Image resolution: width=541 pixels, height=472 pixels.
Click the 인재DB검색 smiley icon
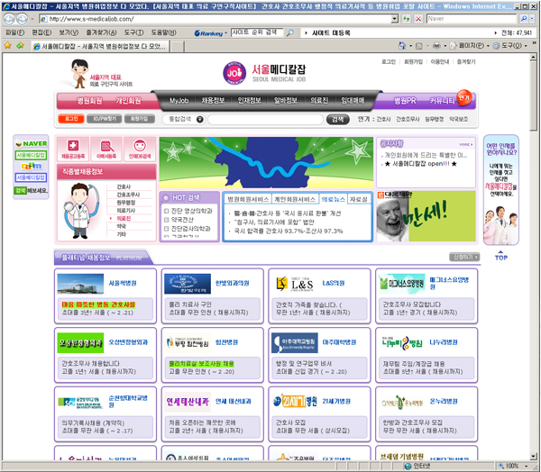140,149
